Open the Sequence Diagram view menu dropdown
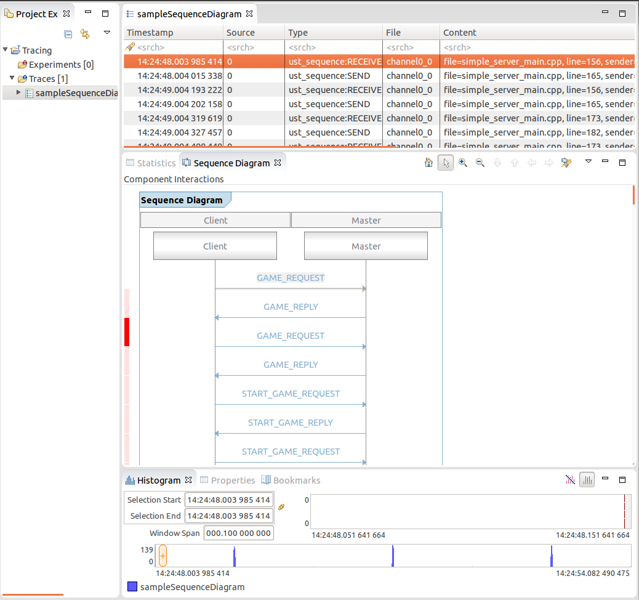Viewport: 639px width, 600px height. click(588, 162)
